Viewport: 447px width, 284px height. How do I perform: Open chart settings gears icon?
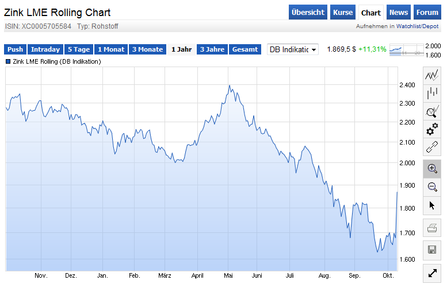point(432,130)
